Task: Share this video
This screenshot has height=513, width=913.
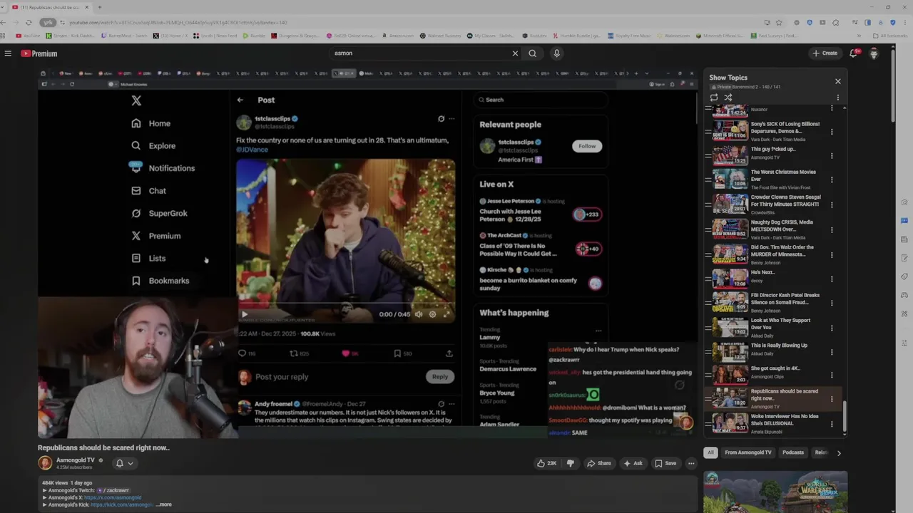Action: (598, 463)
